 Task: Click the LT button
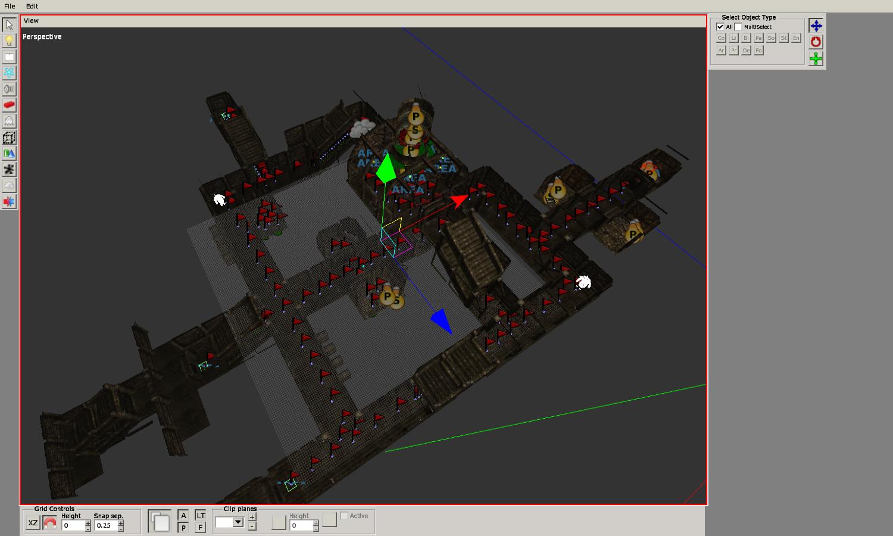pyautogui.click(x=201, y=516)
